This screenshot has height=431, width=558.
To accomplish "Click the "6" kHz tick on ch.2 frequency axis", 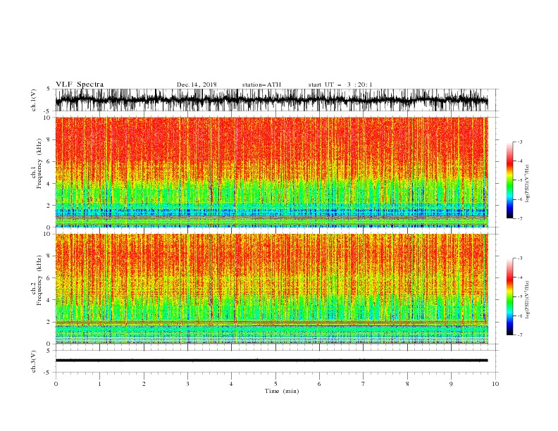I will point(49,277).
